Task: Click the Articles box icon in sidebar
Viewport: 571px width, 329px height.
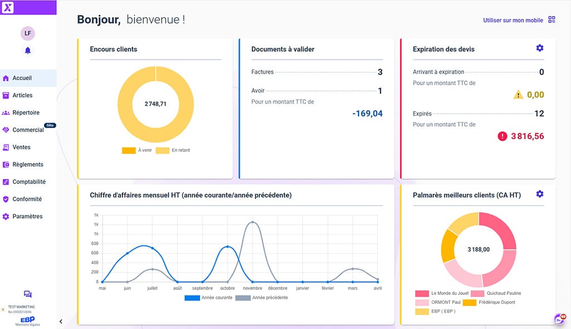Action: [6, 95]
